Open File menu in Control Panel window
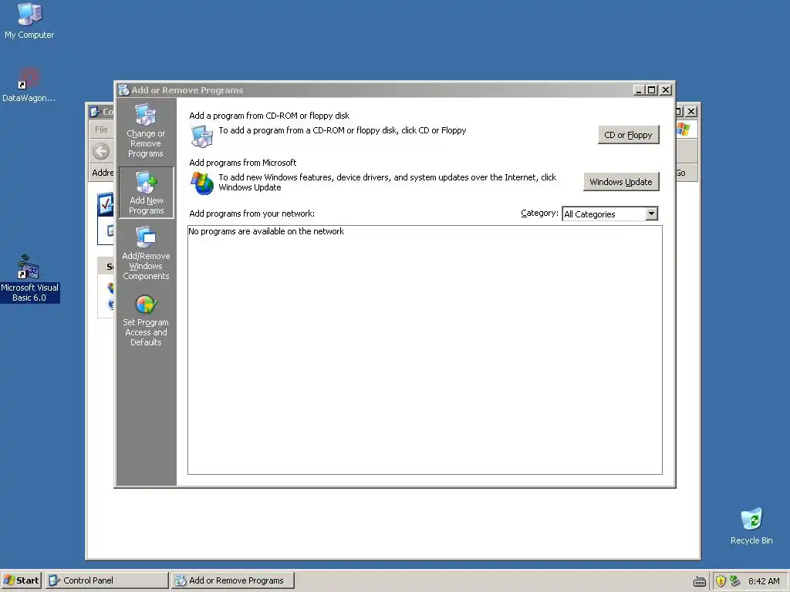 101,129
